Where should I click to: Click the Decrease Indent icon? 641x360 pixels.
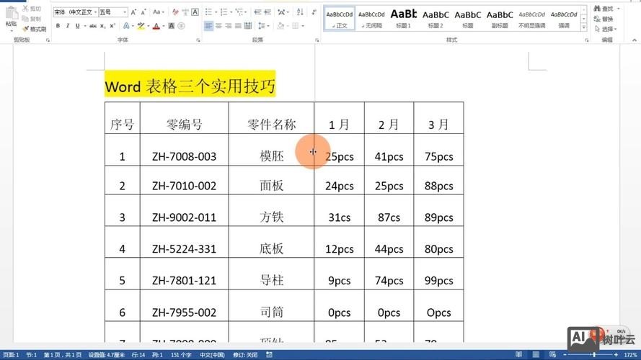[257, 12]
